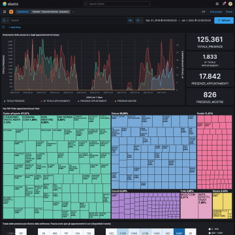
Task: Click the Dashboard breadcrumb
Action: pyautogui.click(x=23, y=12)
